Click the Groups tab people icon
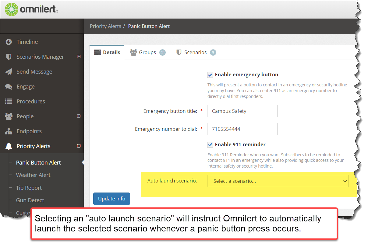The height and width of the screenshot is (250, 368). (x=133, y=52)
